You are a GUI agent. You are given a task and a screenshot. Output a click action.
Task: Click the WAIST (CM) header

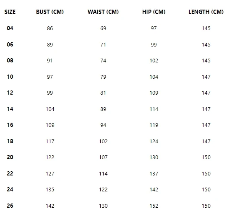pos(103,12)
